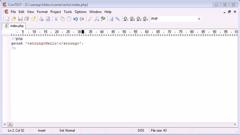Open print preview from the toolbar
This screenshot has width=240, height=135.
click(48, 19)
